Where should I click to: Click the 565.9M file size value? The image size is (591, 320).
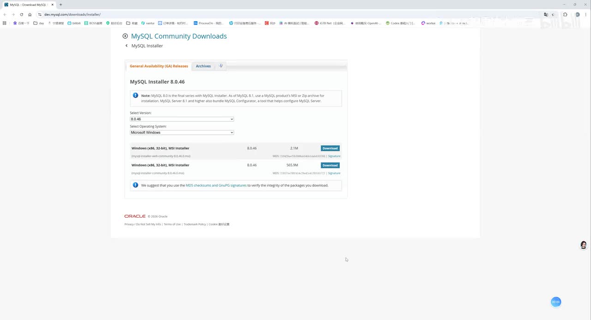pos(292,165)
